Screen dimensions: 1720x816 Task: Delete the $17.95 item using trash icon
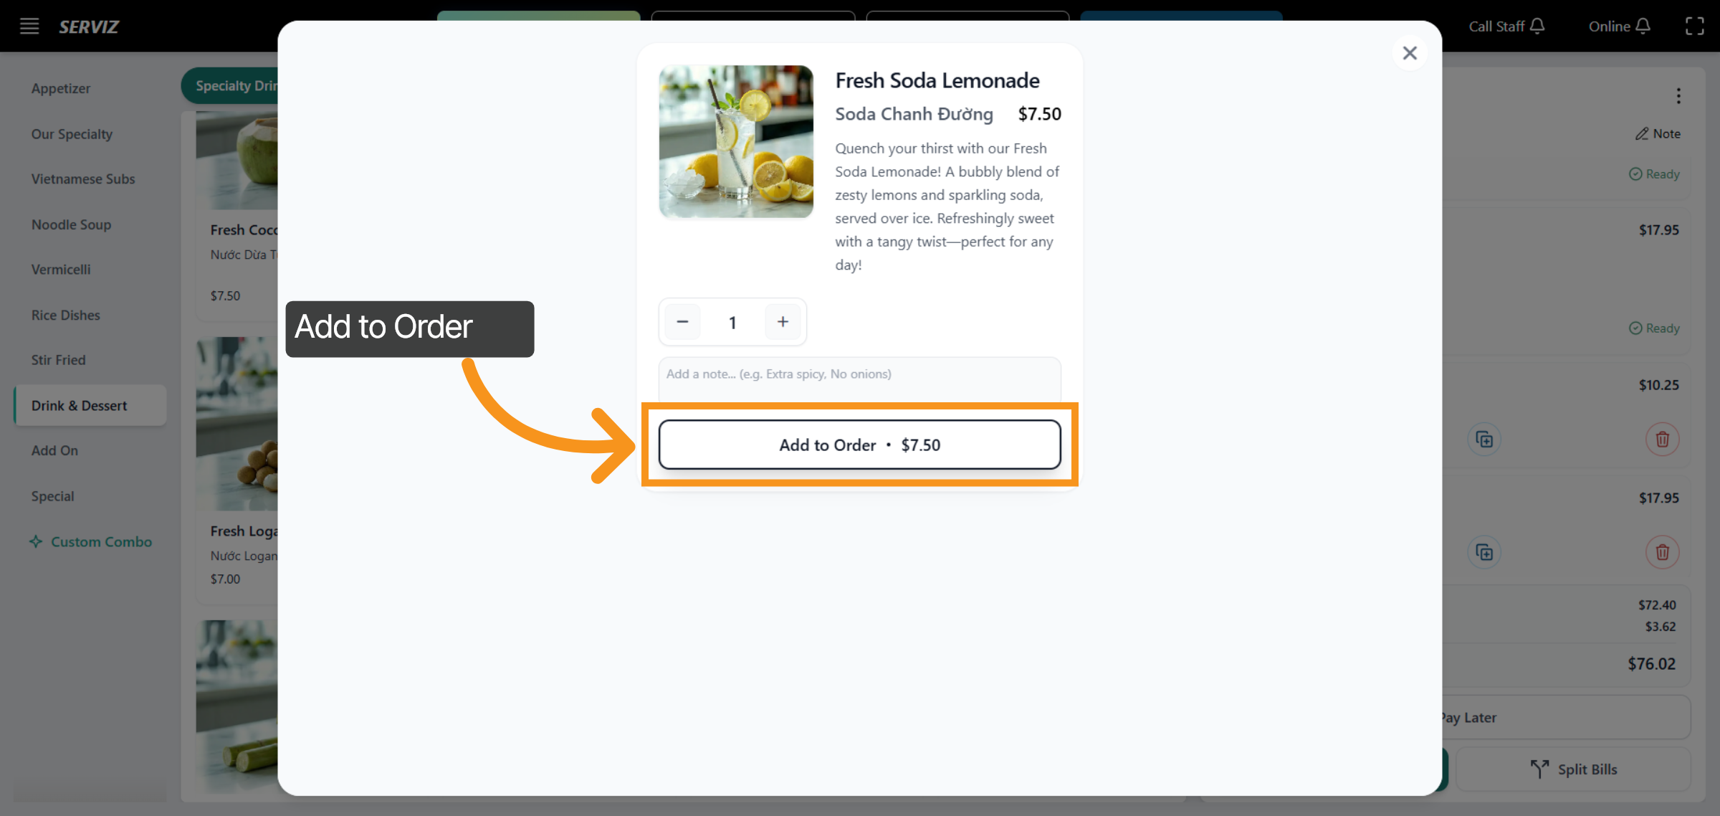1663,552
